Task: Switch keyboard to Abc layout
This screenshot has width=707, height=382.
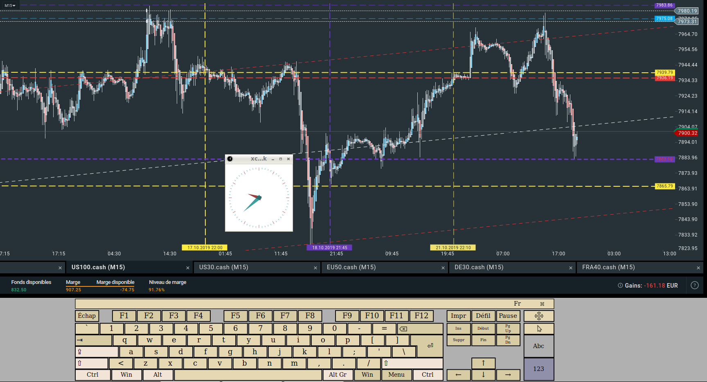Action: pos(539,346)
